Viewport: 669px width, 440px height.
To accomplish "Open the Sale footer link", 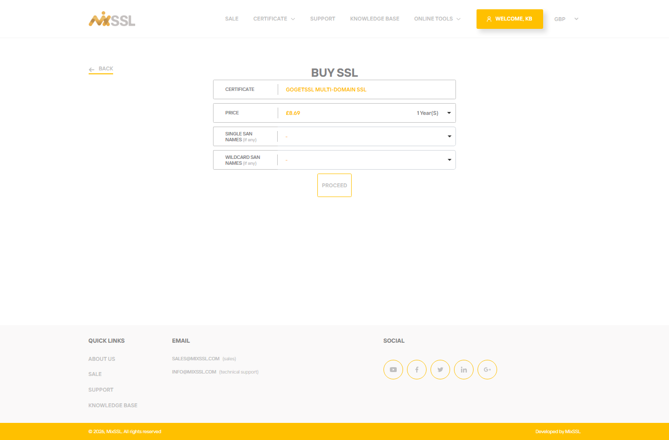I will click(x=95, y=374).
